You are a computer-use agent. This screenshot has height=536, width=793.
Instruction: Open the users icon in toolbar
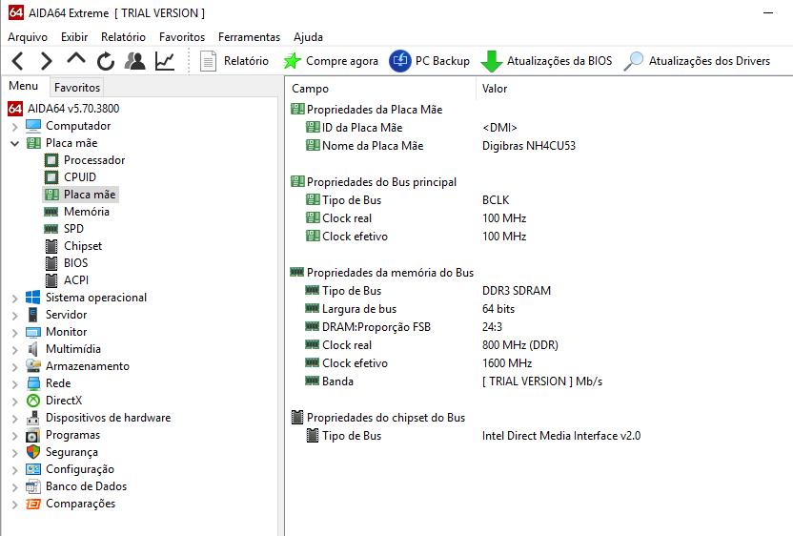click(x=135, y=61)
